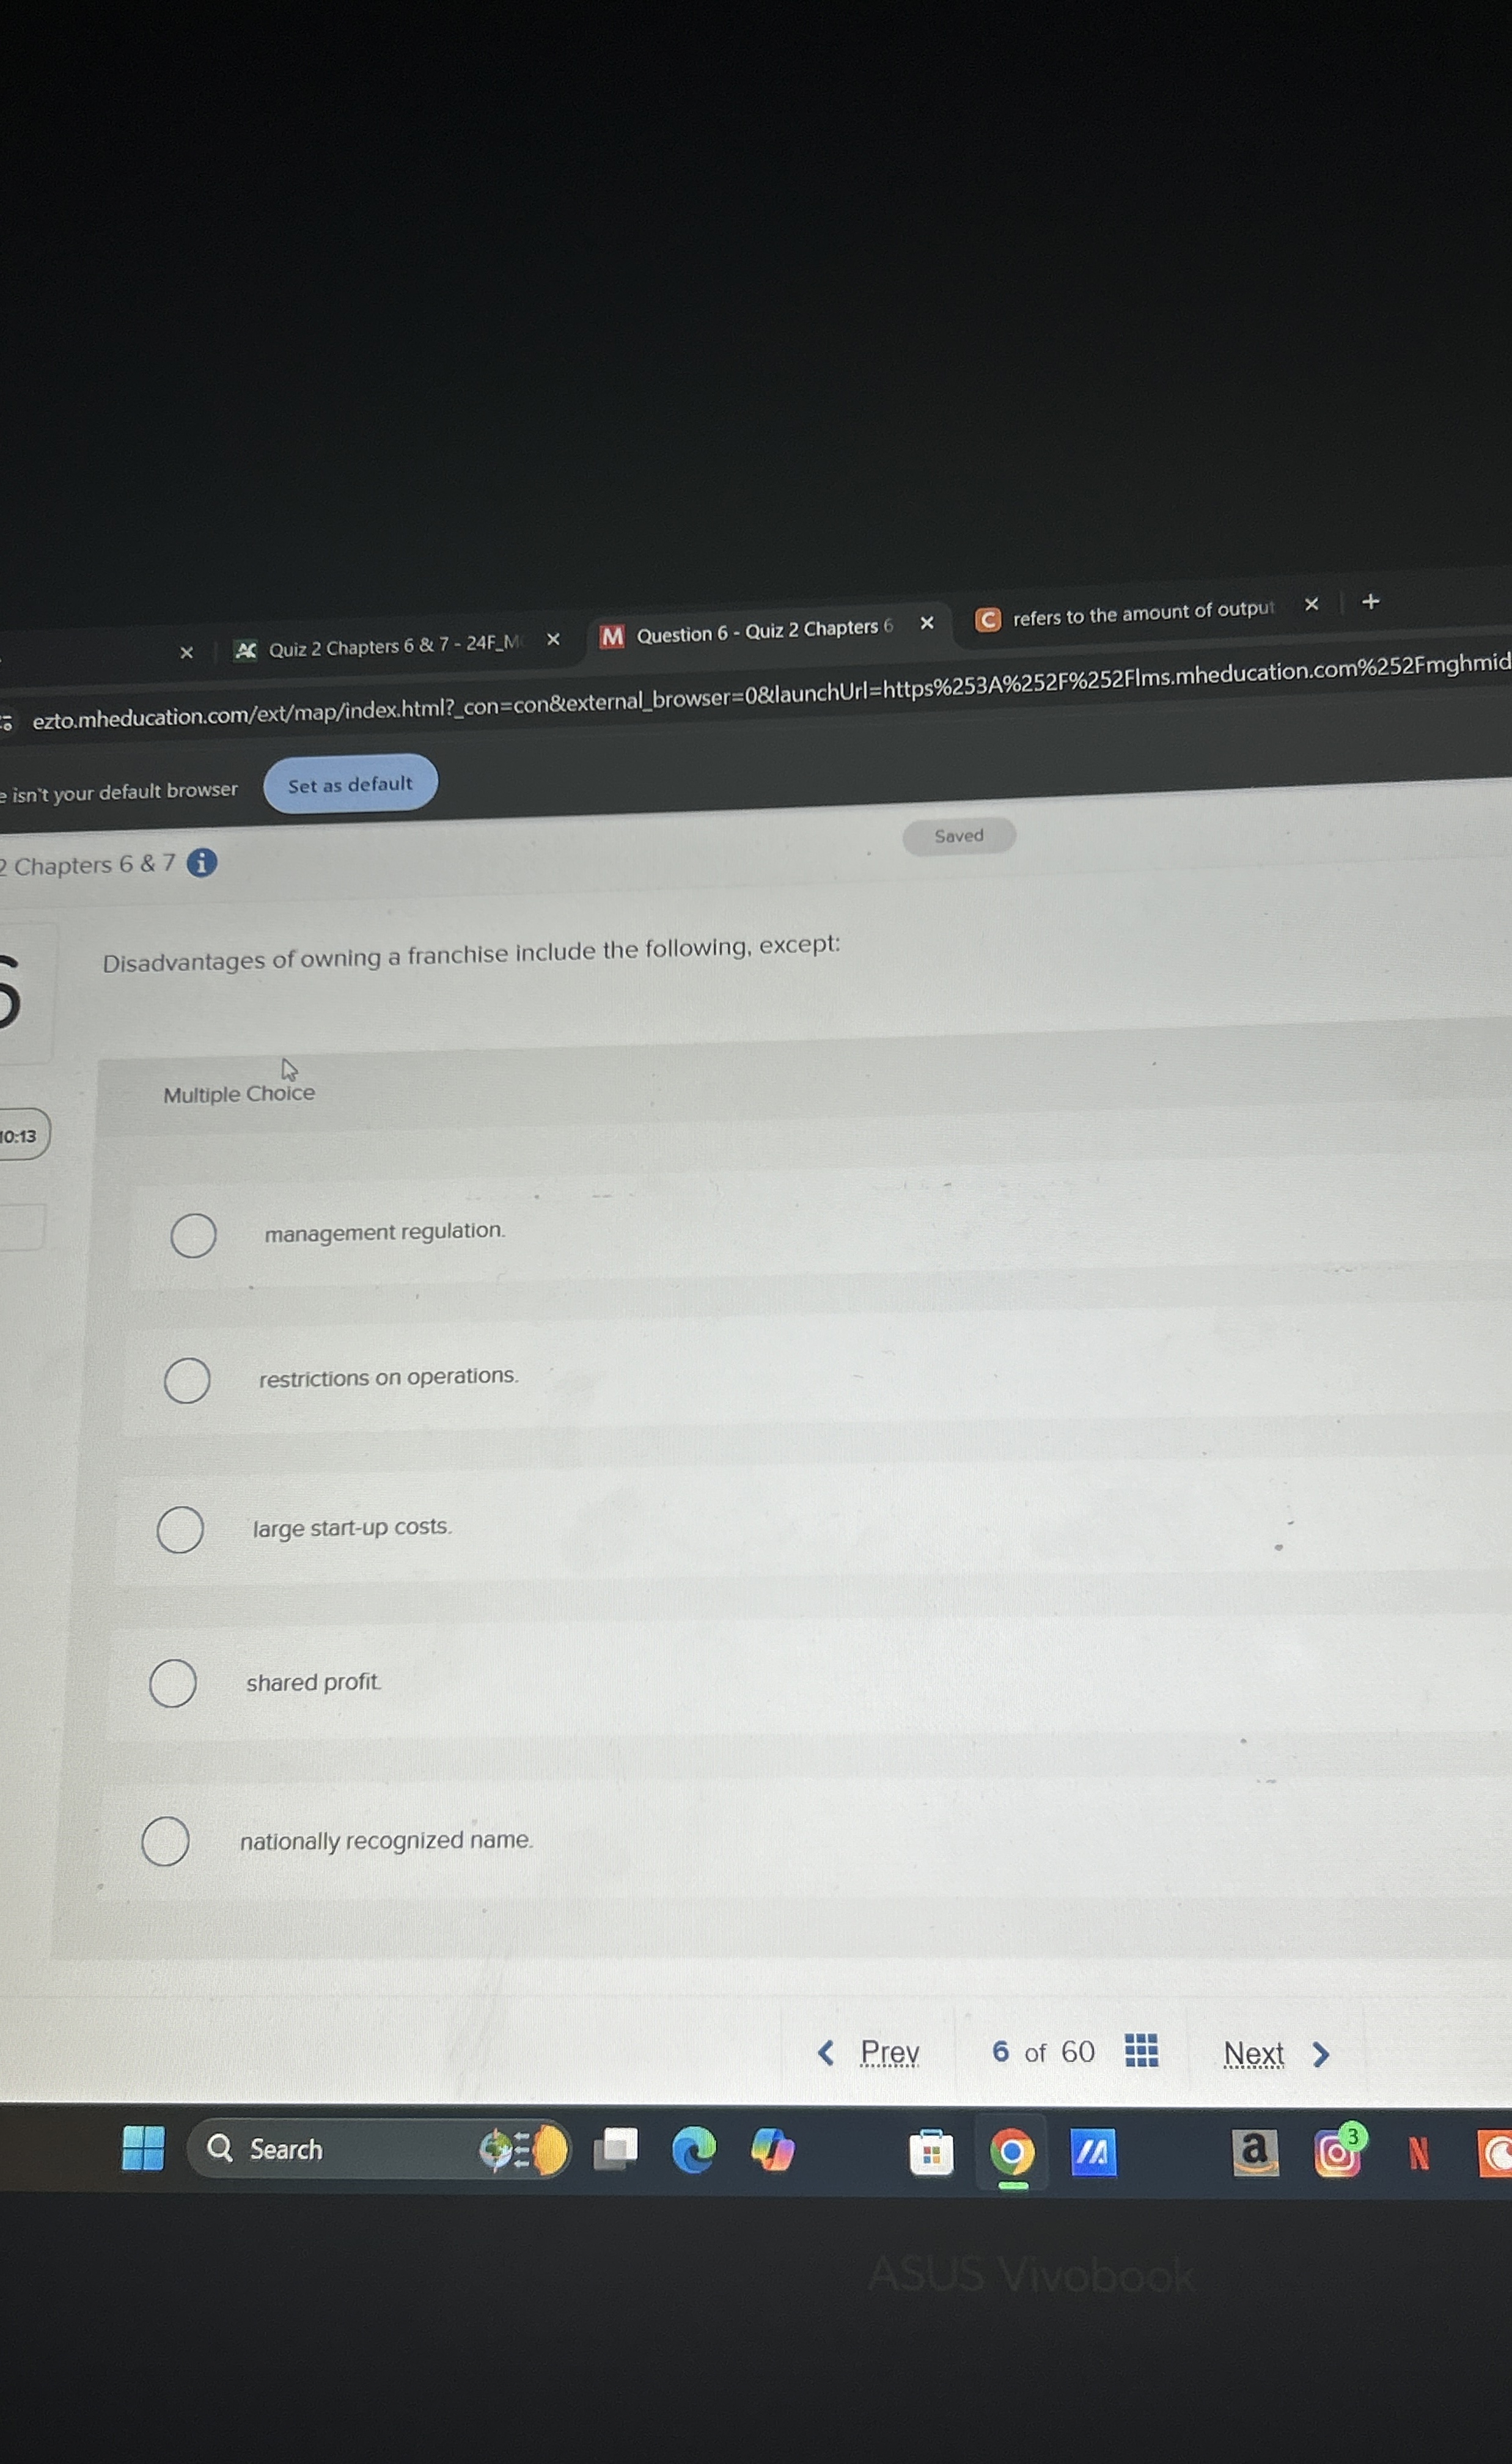Open Google Chrome from the taskbar
This screenshot has height=2464, width=1512.
tap(1011, 2151)
